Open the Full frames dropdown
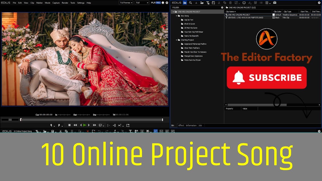 (x=126, y=3)
